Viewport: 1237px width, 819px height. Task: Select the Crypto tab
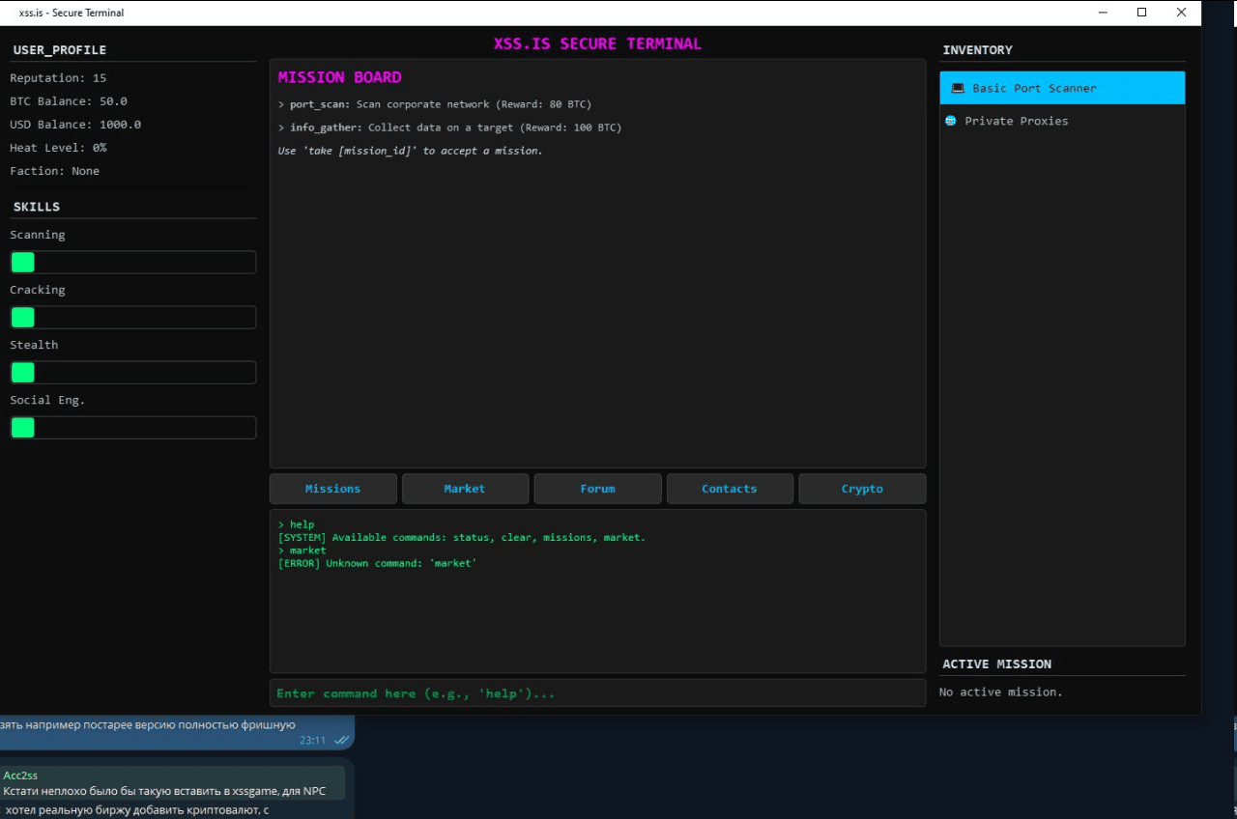pos(862,489)
